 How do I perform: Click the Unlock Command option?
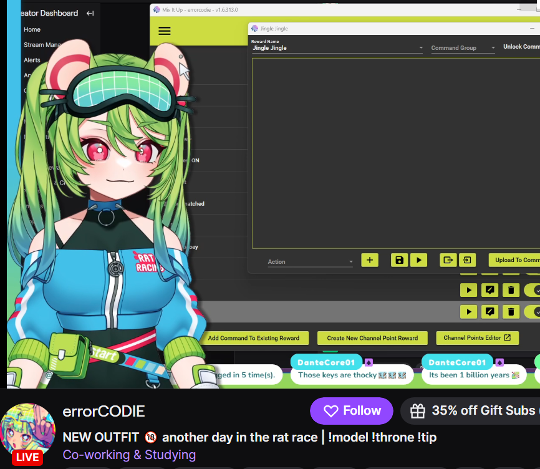pos(521,47)
